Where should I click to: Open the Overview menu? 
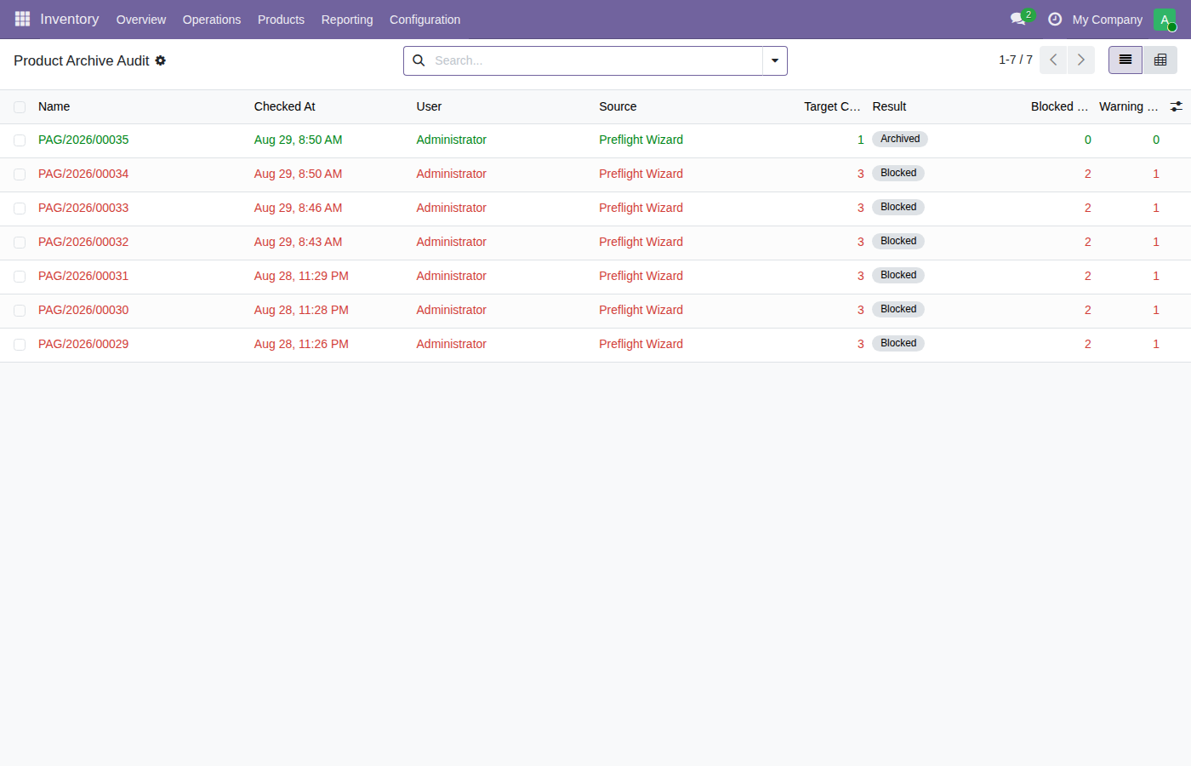(141, 20)
